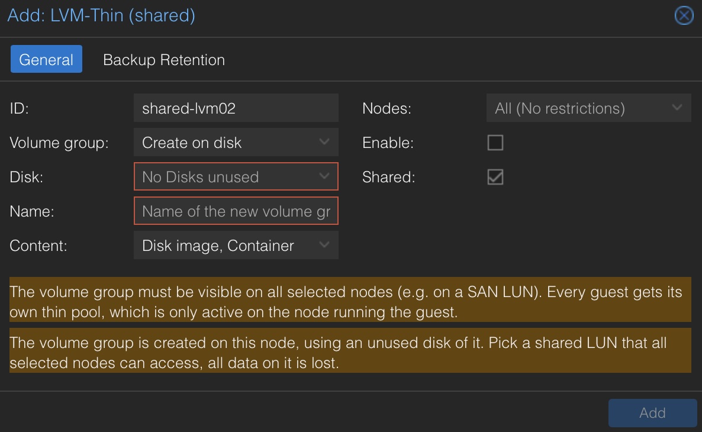Click the 'Nodes:' label
Viewport: 702px width, 432px height.
tap(387, 108)
